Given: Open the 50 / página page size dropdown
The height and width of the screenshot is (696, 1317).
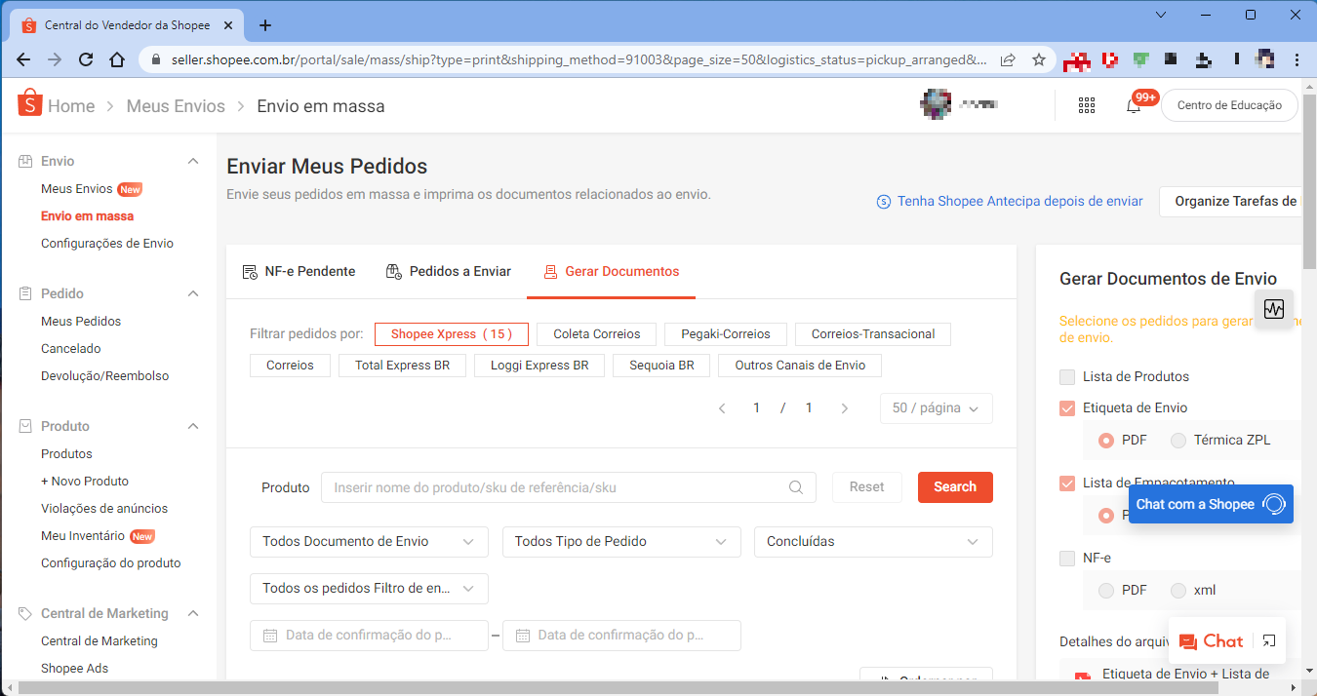Looking at the screenshot, I should coord(936,408).
